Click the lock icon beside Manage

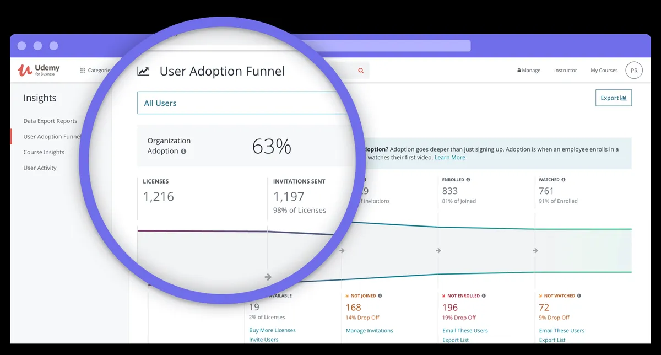[519, 71]
